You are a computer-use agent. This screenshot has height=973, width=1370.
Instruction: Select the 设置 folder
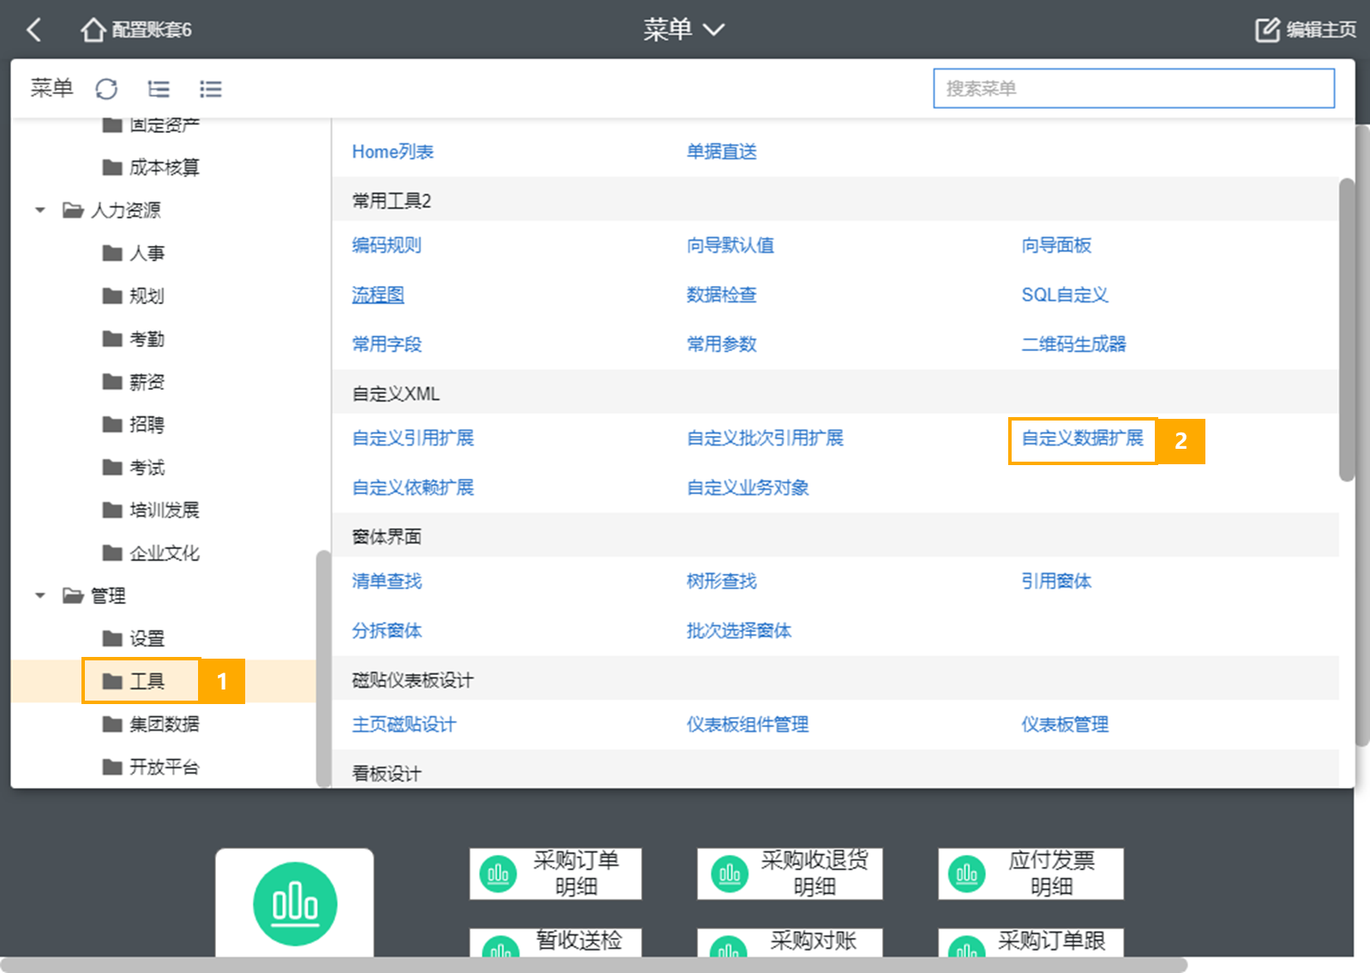[134, 638]
